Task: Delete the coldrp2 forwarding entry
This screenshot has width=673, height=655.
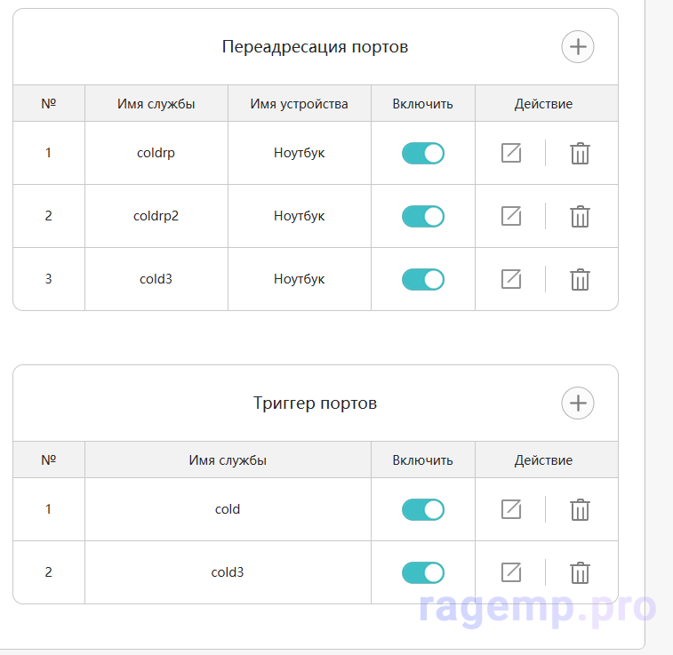Action: coord(580,216)
